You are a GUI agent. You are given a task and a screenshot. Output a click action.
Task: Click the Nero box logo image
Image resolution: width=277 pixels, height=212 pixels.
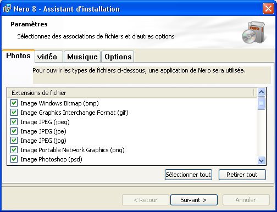[254, 32]
